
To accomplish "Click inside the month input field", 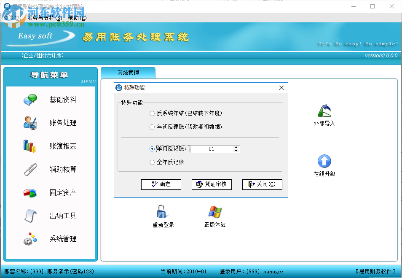I will pyautogui.click(x=213, y=149).
